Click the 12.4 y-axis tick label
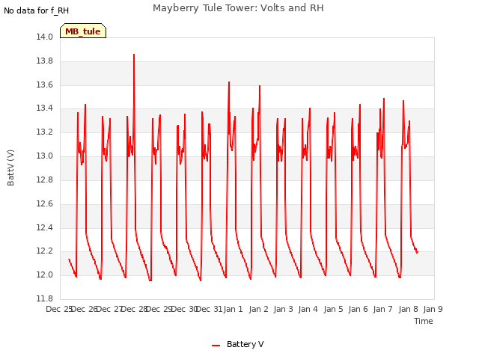479x359 pixels. pyautogui.click(x=45, y=227)
